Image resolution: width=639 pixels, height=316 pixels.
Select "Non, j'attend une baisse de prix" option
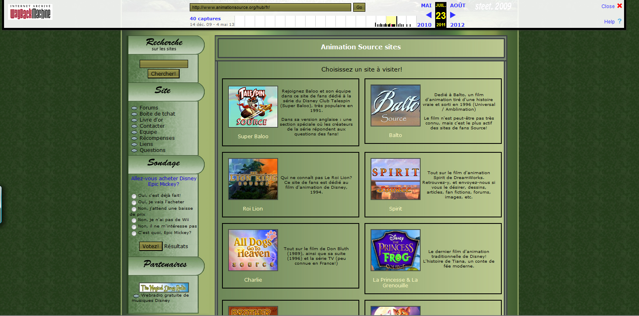(x=134, y=209)
